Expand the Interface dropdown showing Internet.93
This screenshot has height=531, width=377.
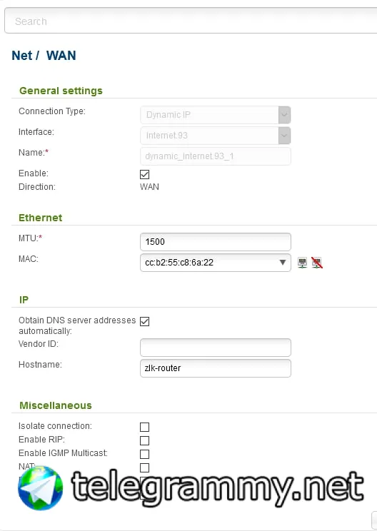[x=216, y=136]
